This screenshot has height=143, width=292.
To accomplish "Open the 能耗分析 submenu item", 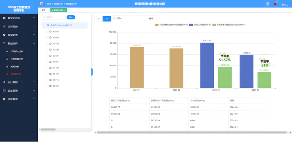I will [19, 67].
